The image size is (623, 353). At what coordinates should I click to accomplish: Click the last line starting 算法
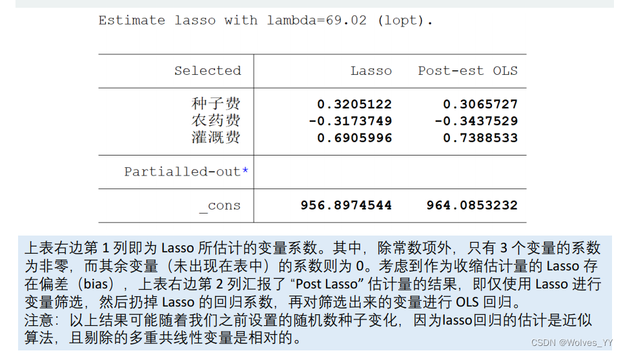click(x=163, y=338)
